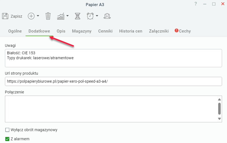Click the Zapisz save label

click(16, 16)
